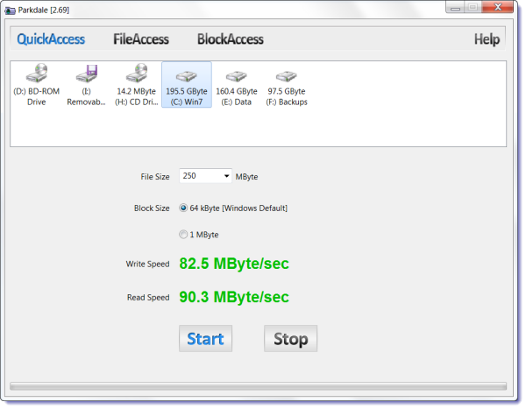
Task: Click the File Size label
Action: pos(155,177)
